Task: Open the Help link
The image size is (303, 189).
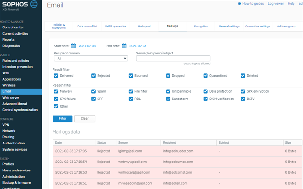Action: pyautogui.click(x=291, y=4)
